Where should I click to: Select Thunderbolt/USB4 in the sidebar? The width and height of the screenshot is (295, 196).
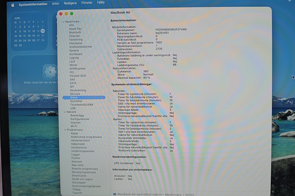(82, 104)
